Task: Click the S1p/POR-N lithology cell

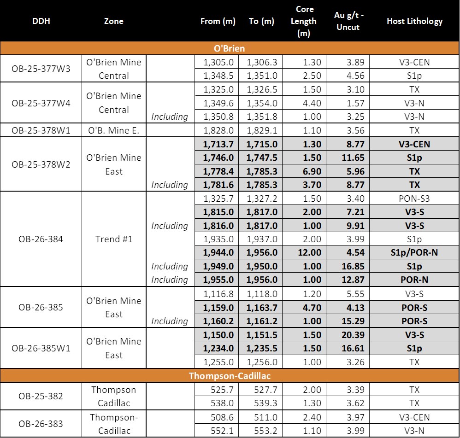Action: (414, 252)
